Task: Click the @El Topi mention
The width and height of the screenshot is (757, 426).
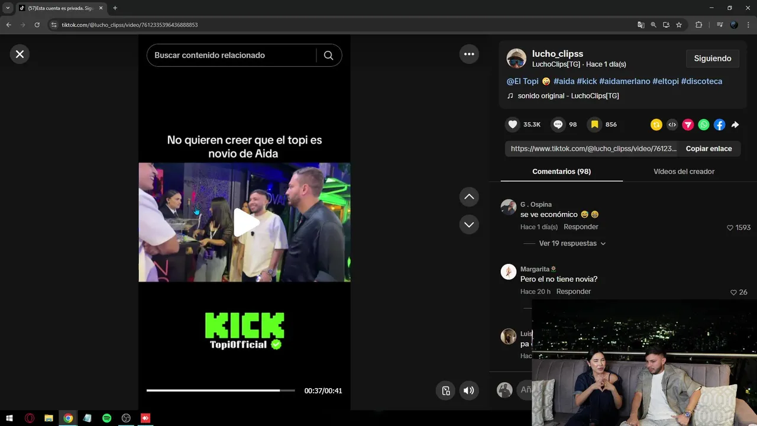Action: (523, 81)
